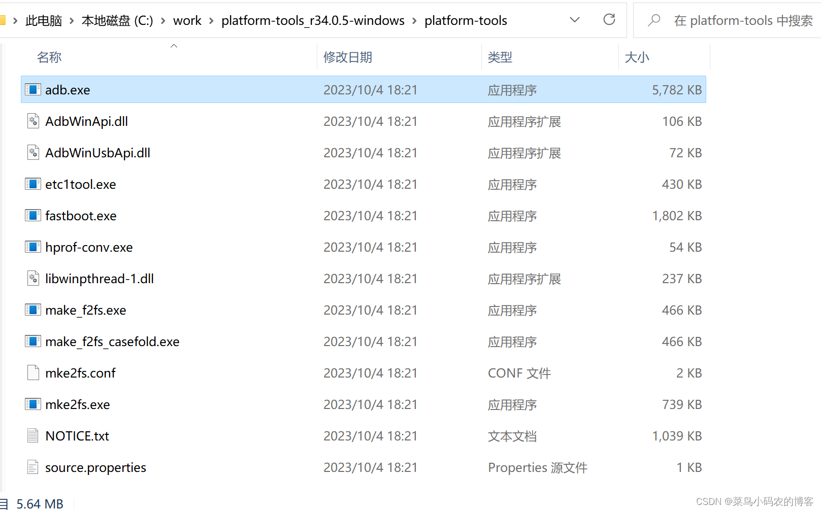
Task: Click the 文本文档 type of NOTICE.txt
Action: [x=512, y=436]
